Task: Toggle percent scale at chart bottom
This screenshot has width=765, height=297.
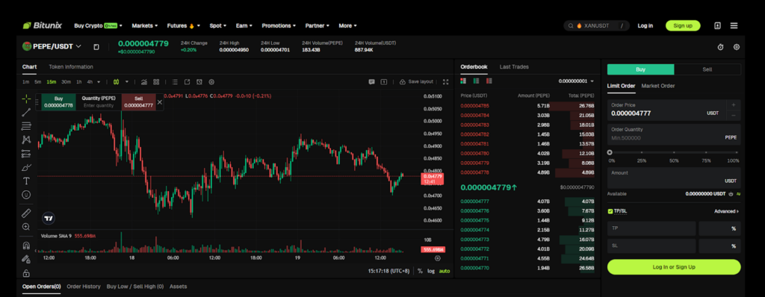Action: pos(420,271)
